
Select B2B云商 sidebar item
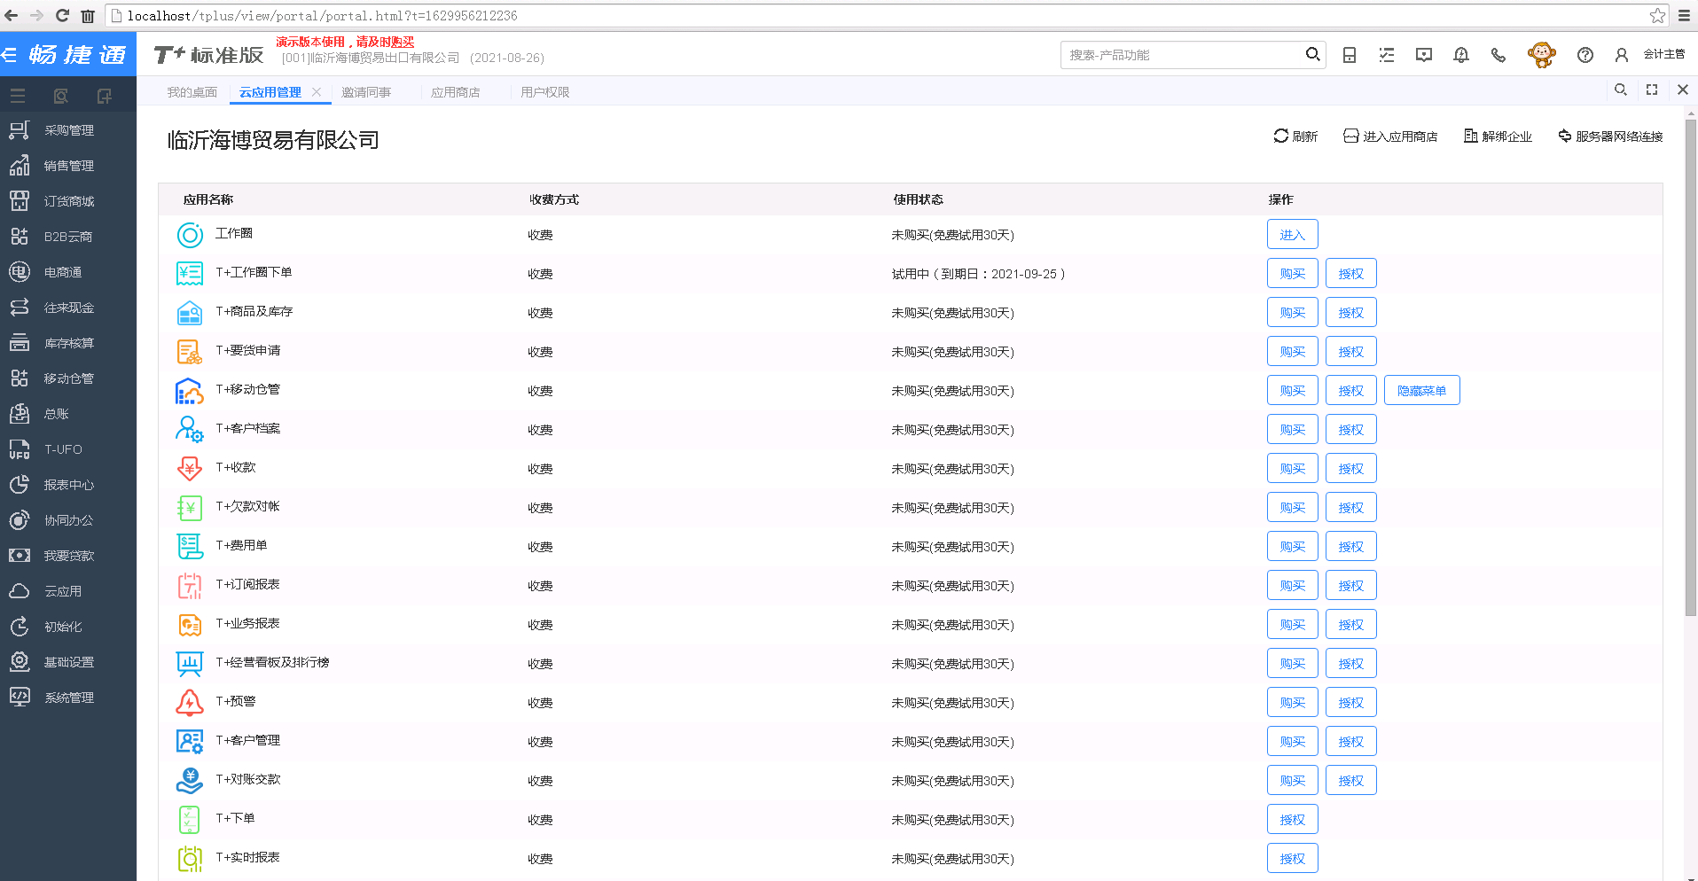click(x=68, y=237)
